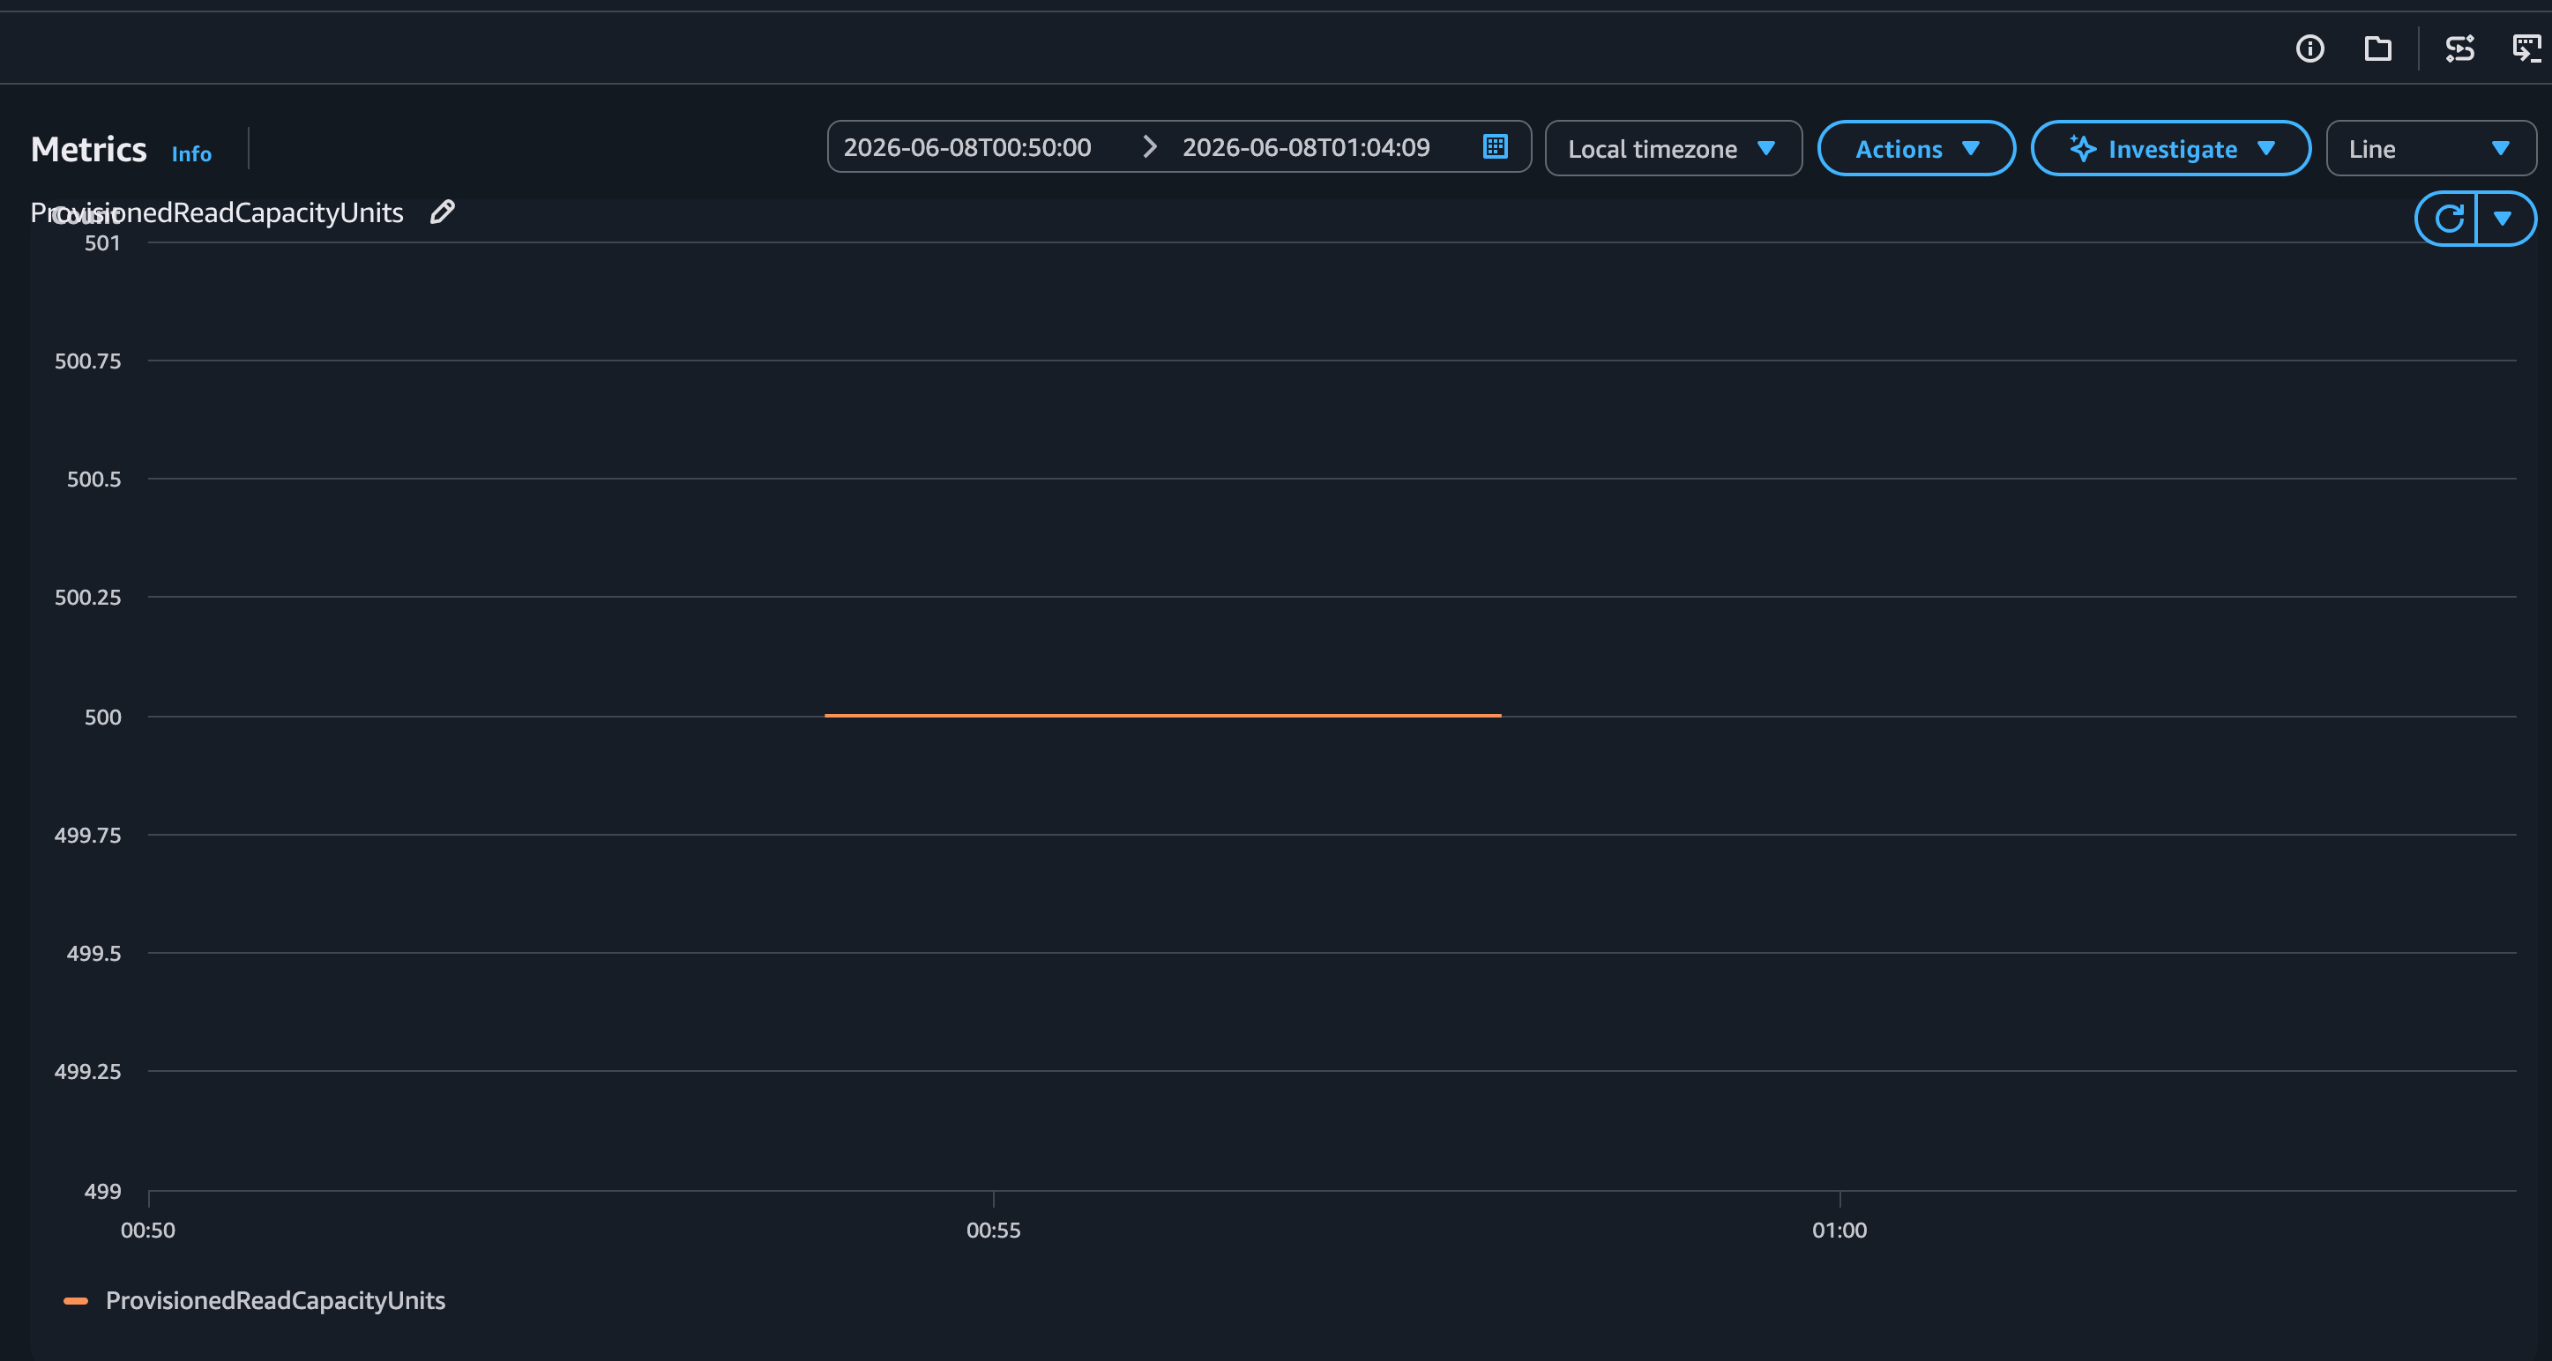The height and width of the screenshot is (1361, 2552).
Task: Click the 500.5 y-axis value
Action: point(93,480)
